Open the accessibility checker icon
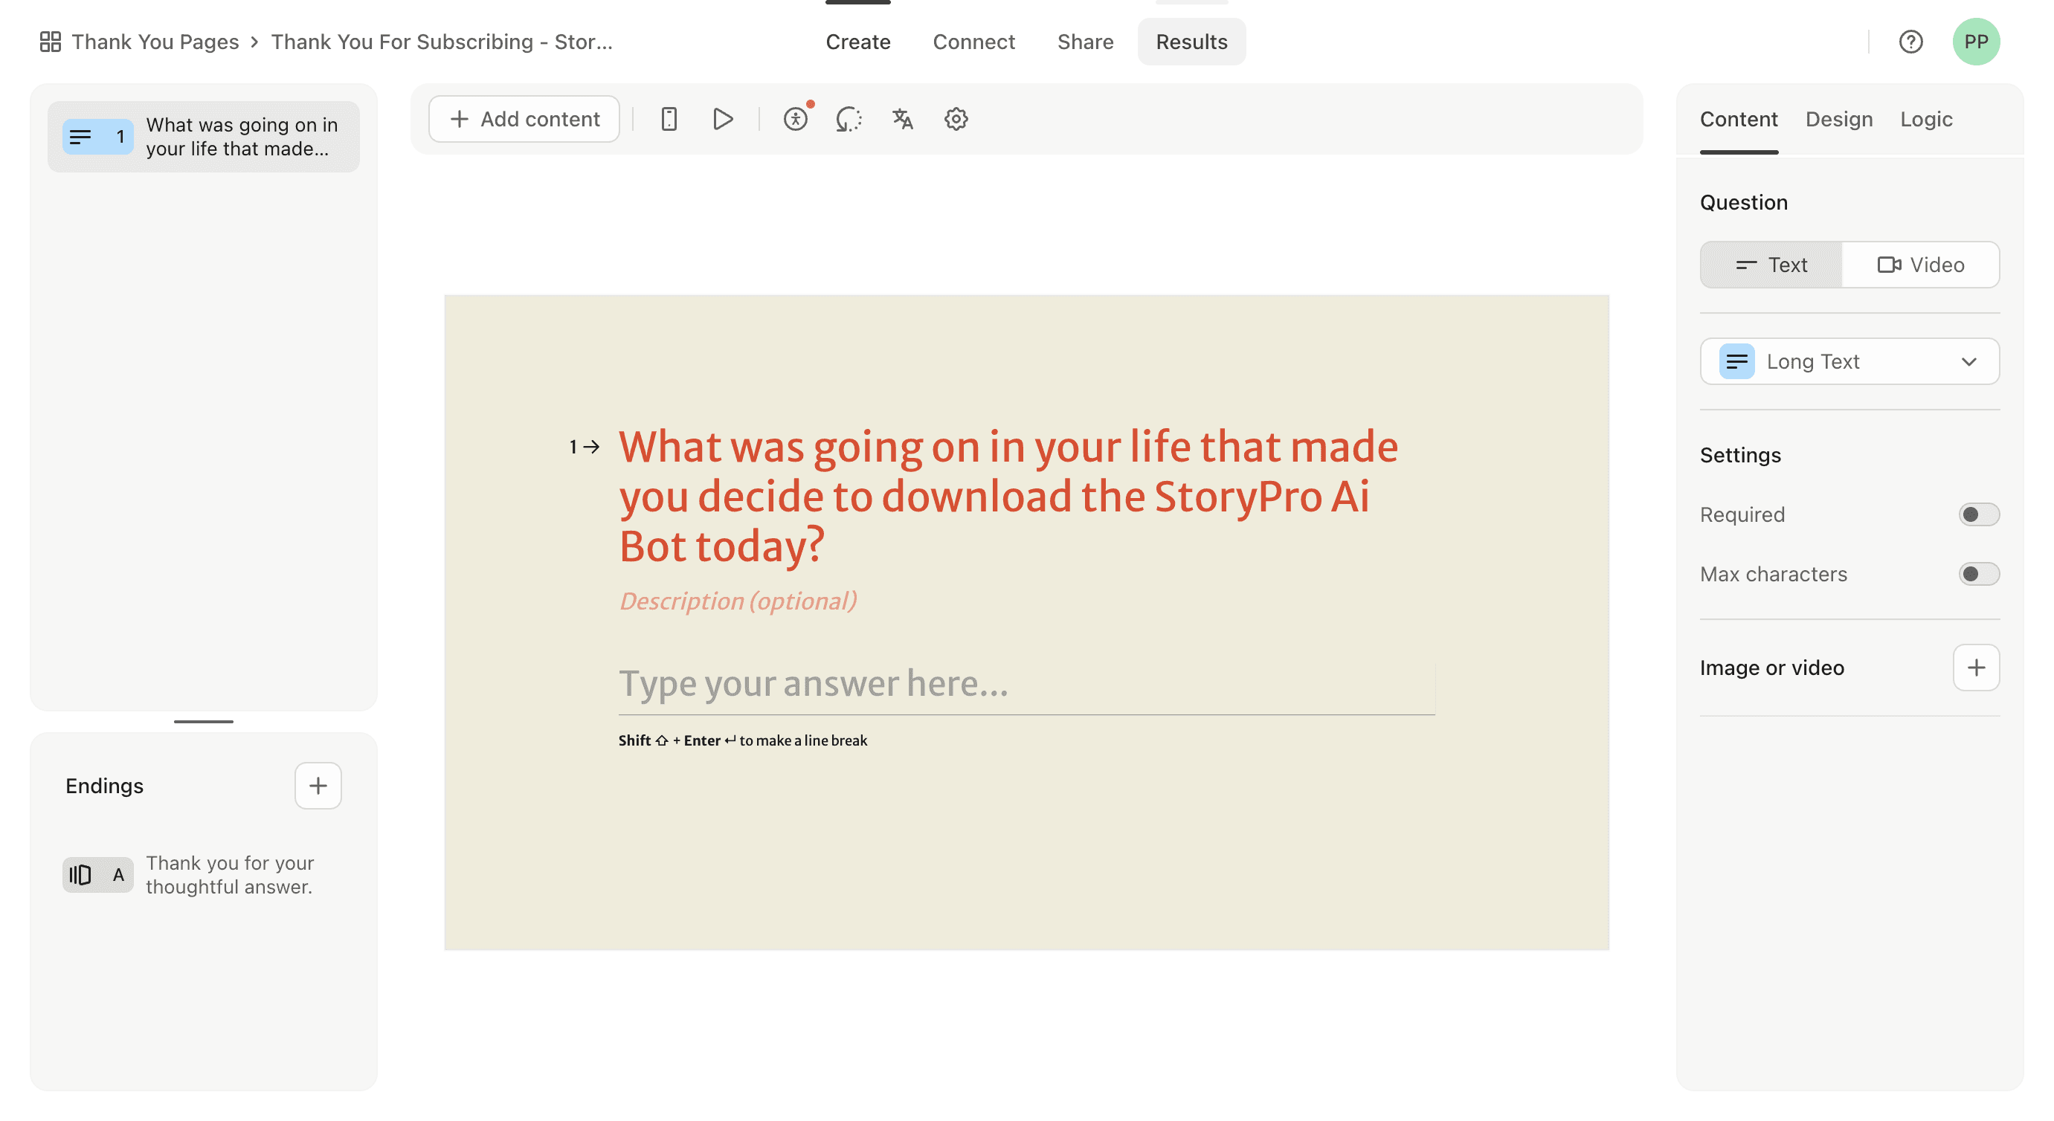Viewport: 2054px width, 1121px height. point(796,119)
